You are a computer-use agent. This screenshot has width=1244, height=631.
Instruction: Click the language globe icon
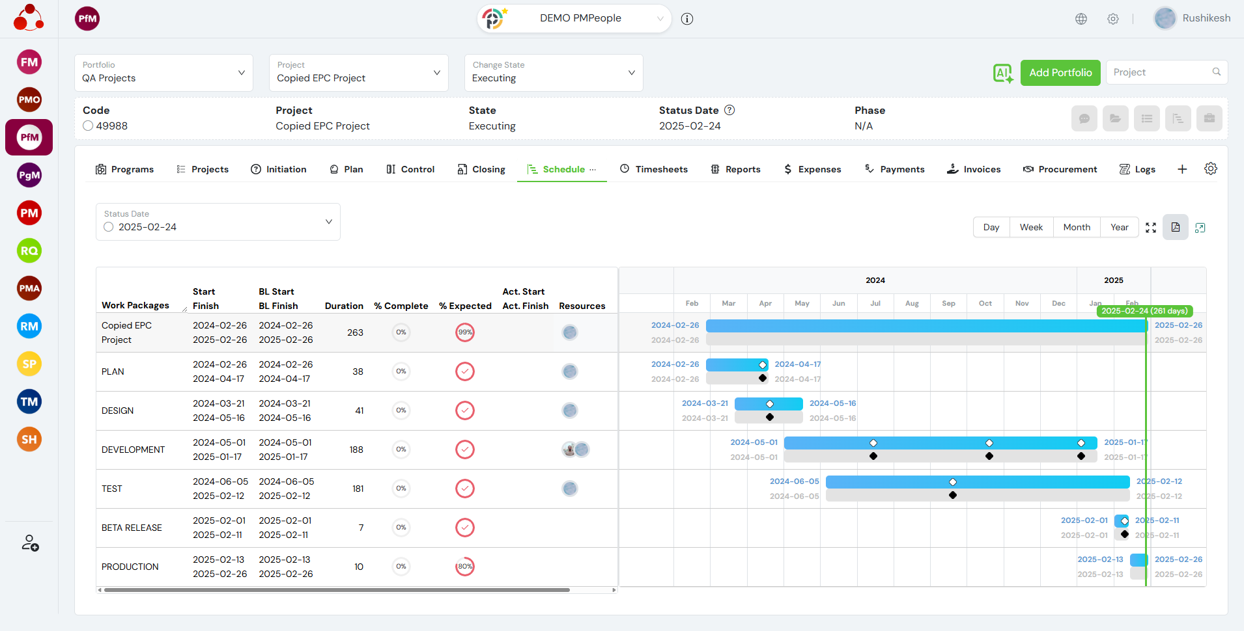tap(1081, 19)
